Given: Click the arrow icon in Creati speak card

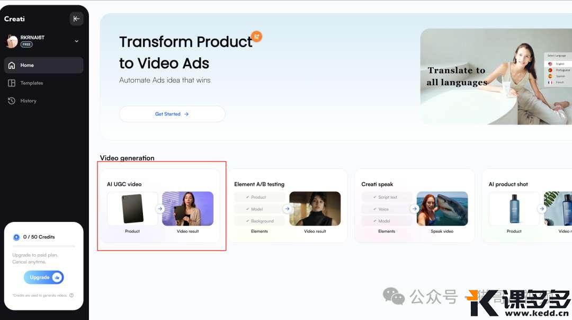Looking at the screenshot, I should point(414,209).
